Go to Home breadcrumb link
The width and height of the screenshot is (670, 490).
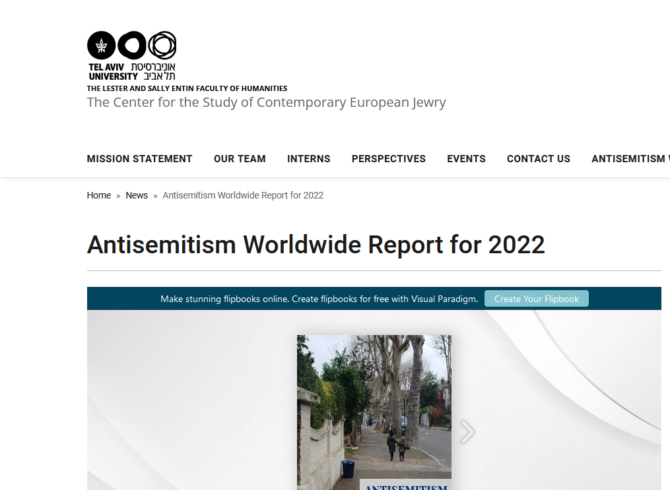[99, 195]
